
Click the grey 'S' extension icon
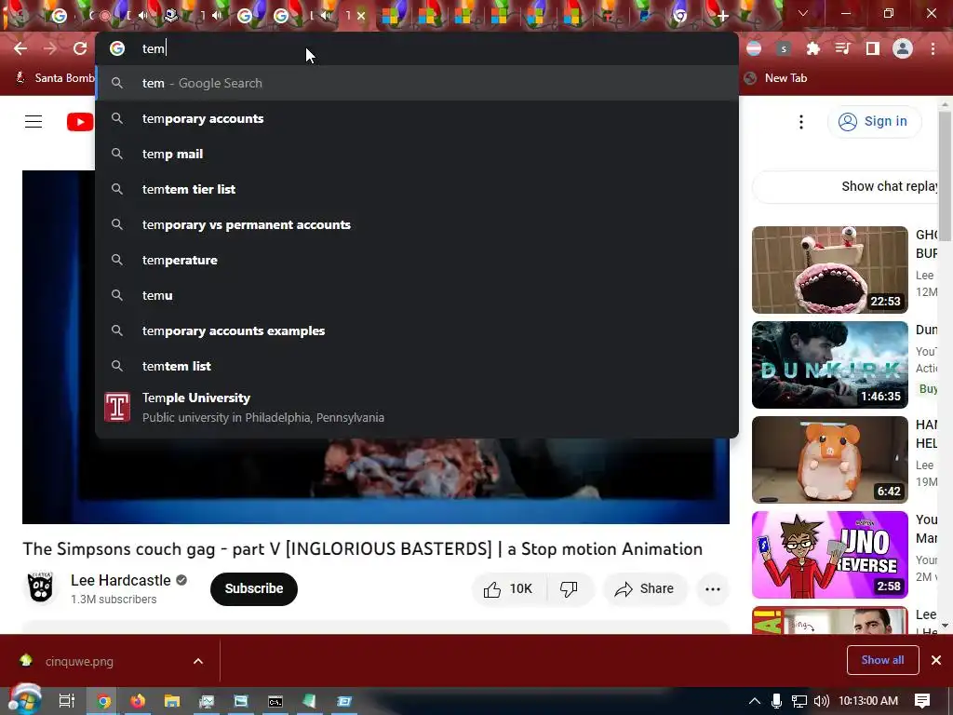[784, 48]
